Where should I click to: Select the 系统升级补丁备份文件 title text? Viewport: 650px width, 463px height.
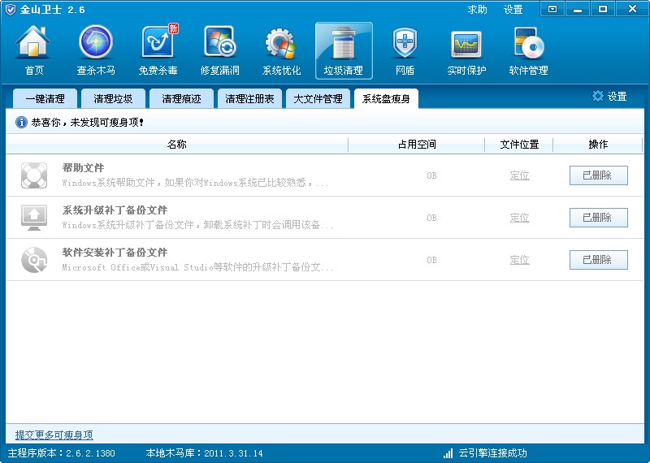pyautogui.click(x=115, y=210)
